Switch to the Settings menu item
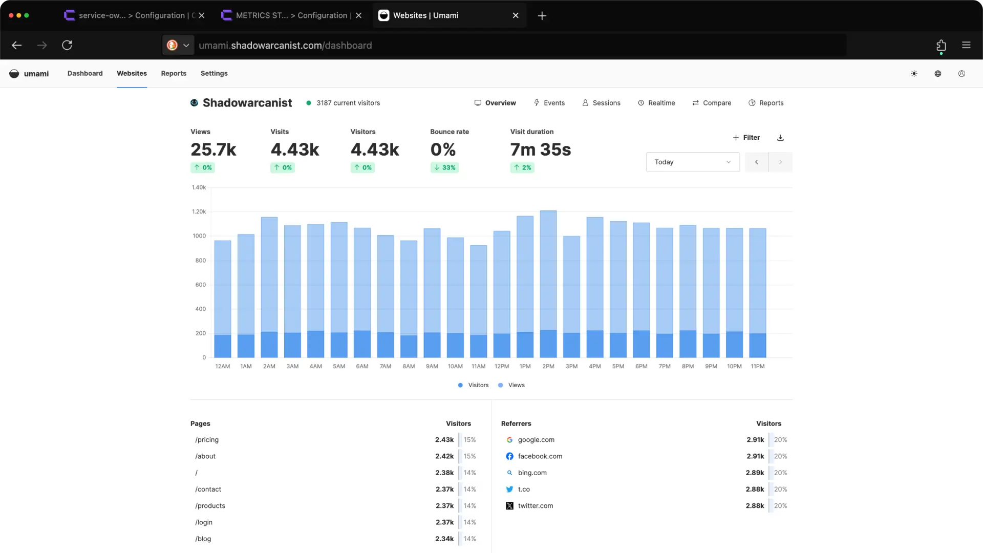This screenshot has height=553, width=983. (x=213, y=73)
